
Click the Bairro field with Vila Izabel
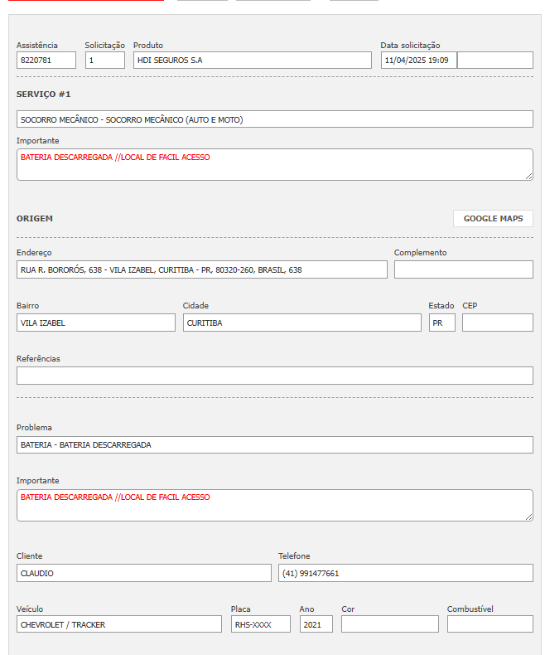[96, 323]
